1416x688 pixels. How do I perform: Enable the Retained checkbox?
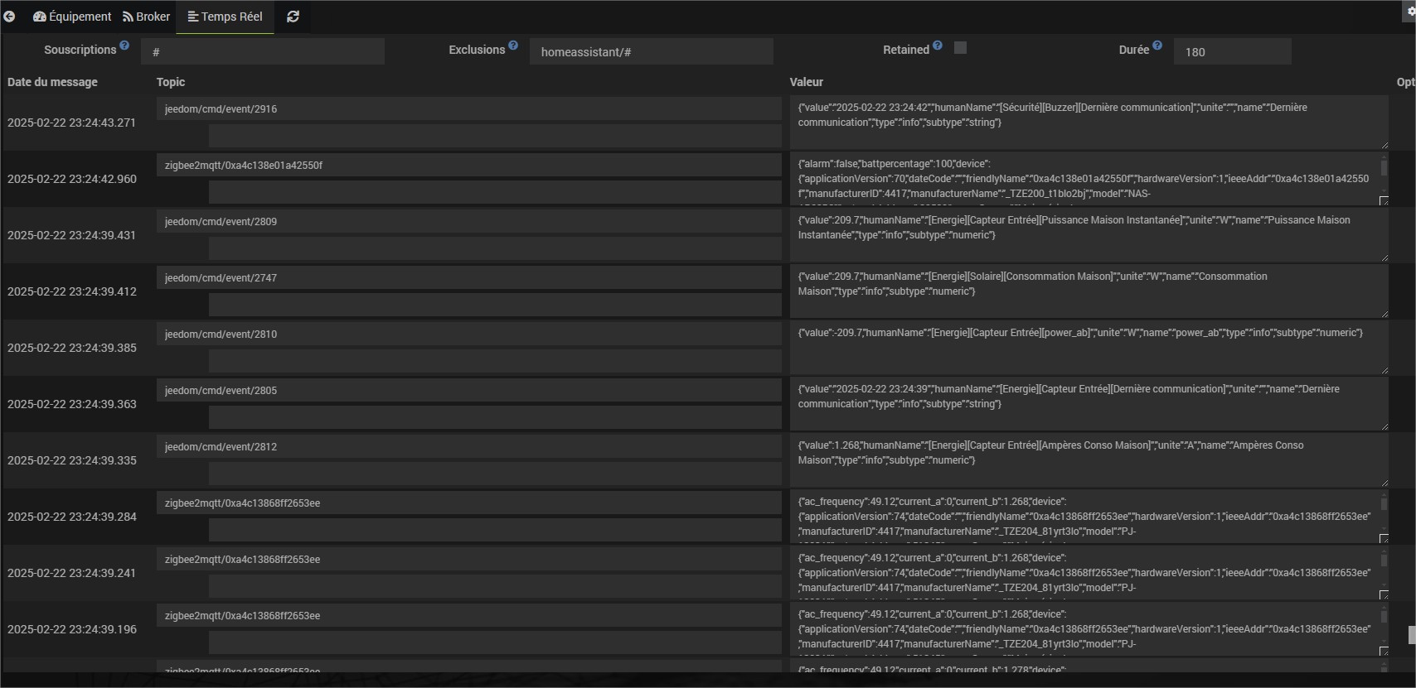960,48
